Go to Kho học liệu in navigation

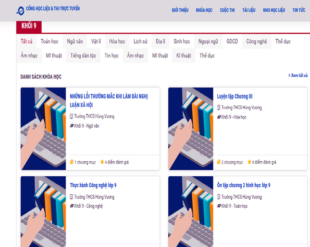(274, 10)
